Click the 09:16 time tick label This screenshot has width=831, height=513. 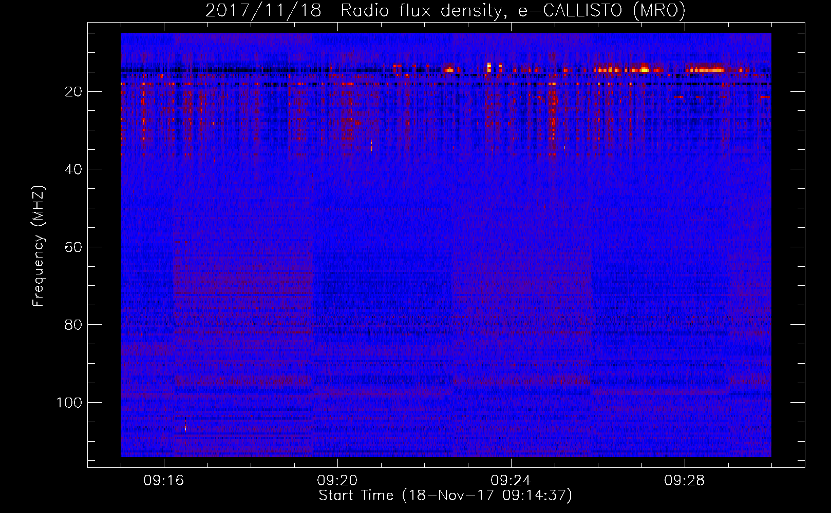164,481
